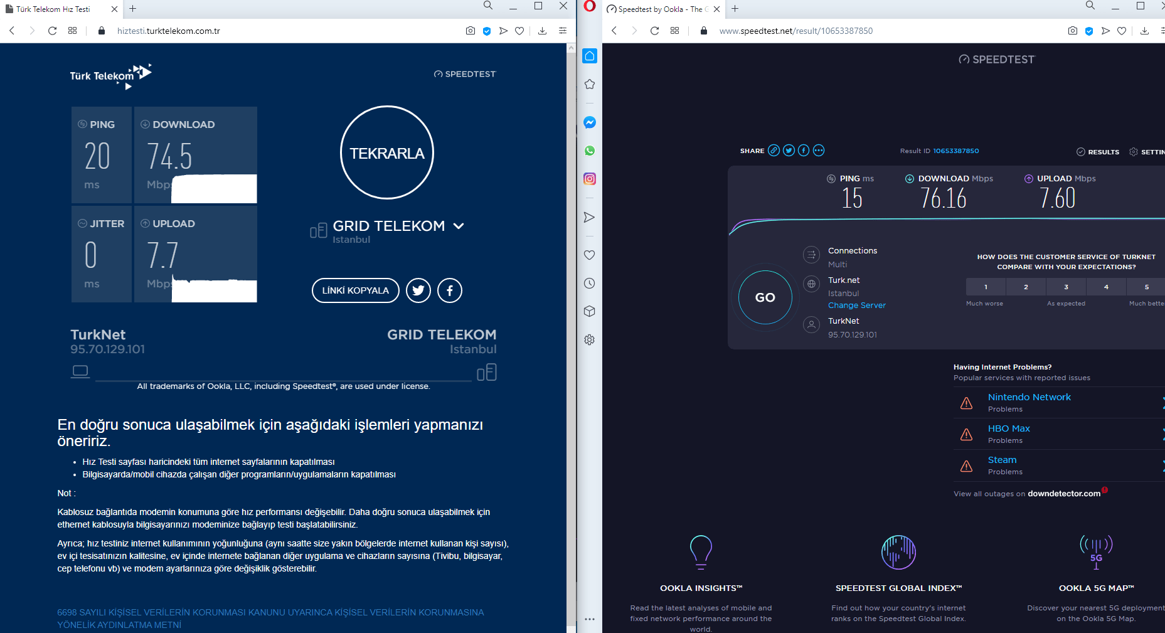The width and height of the screenshot is (1165, 633).
Task: Open Speed Dial grid in Türk Telekom window
Action: coord(73,31)
